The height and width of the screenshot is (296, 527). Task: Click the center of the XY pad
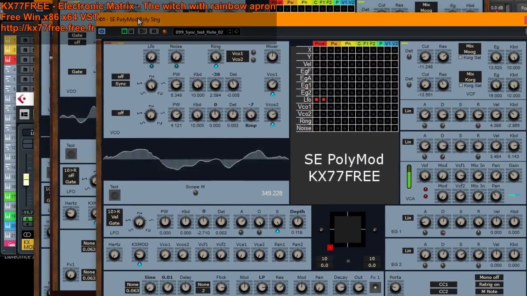(347, 229)
